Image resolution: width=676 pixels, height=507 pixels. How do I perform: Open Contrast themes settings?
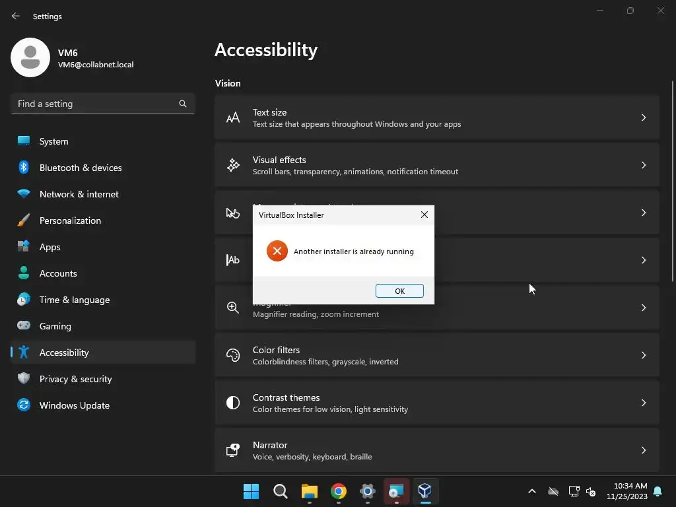[437, 403]
